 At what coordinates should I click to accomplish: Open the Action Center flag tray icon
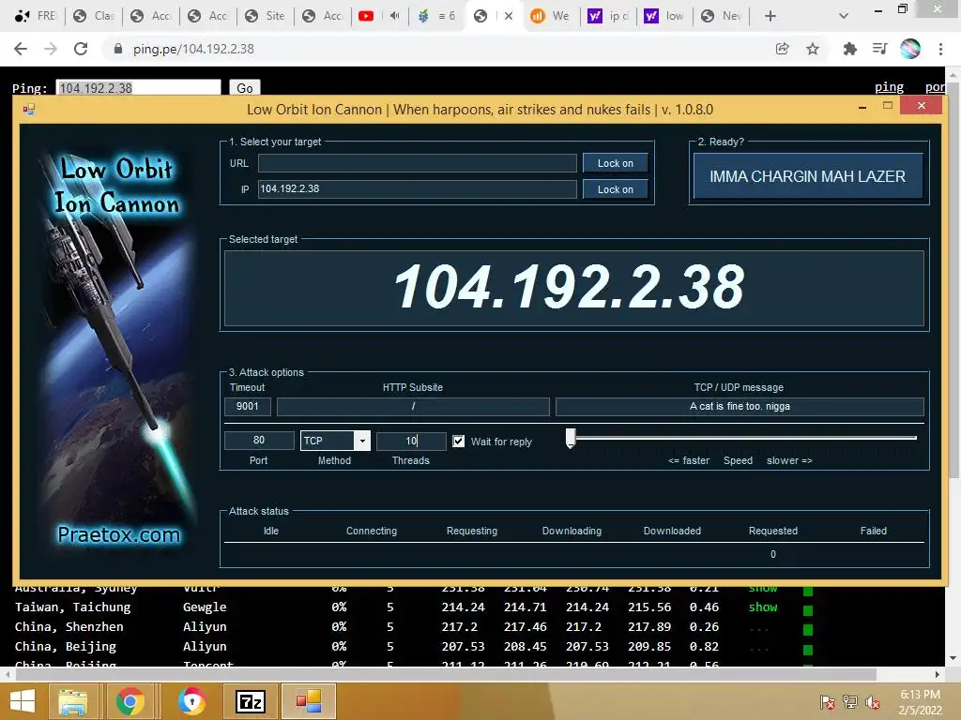tap(827, 702)
